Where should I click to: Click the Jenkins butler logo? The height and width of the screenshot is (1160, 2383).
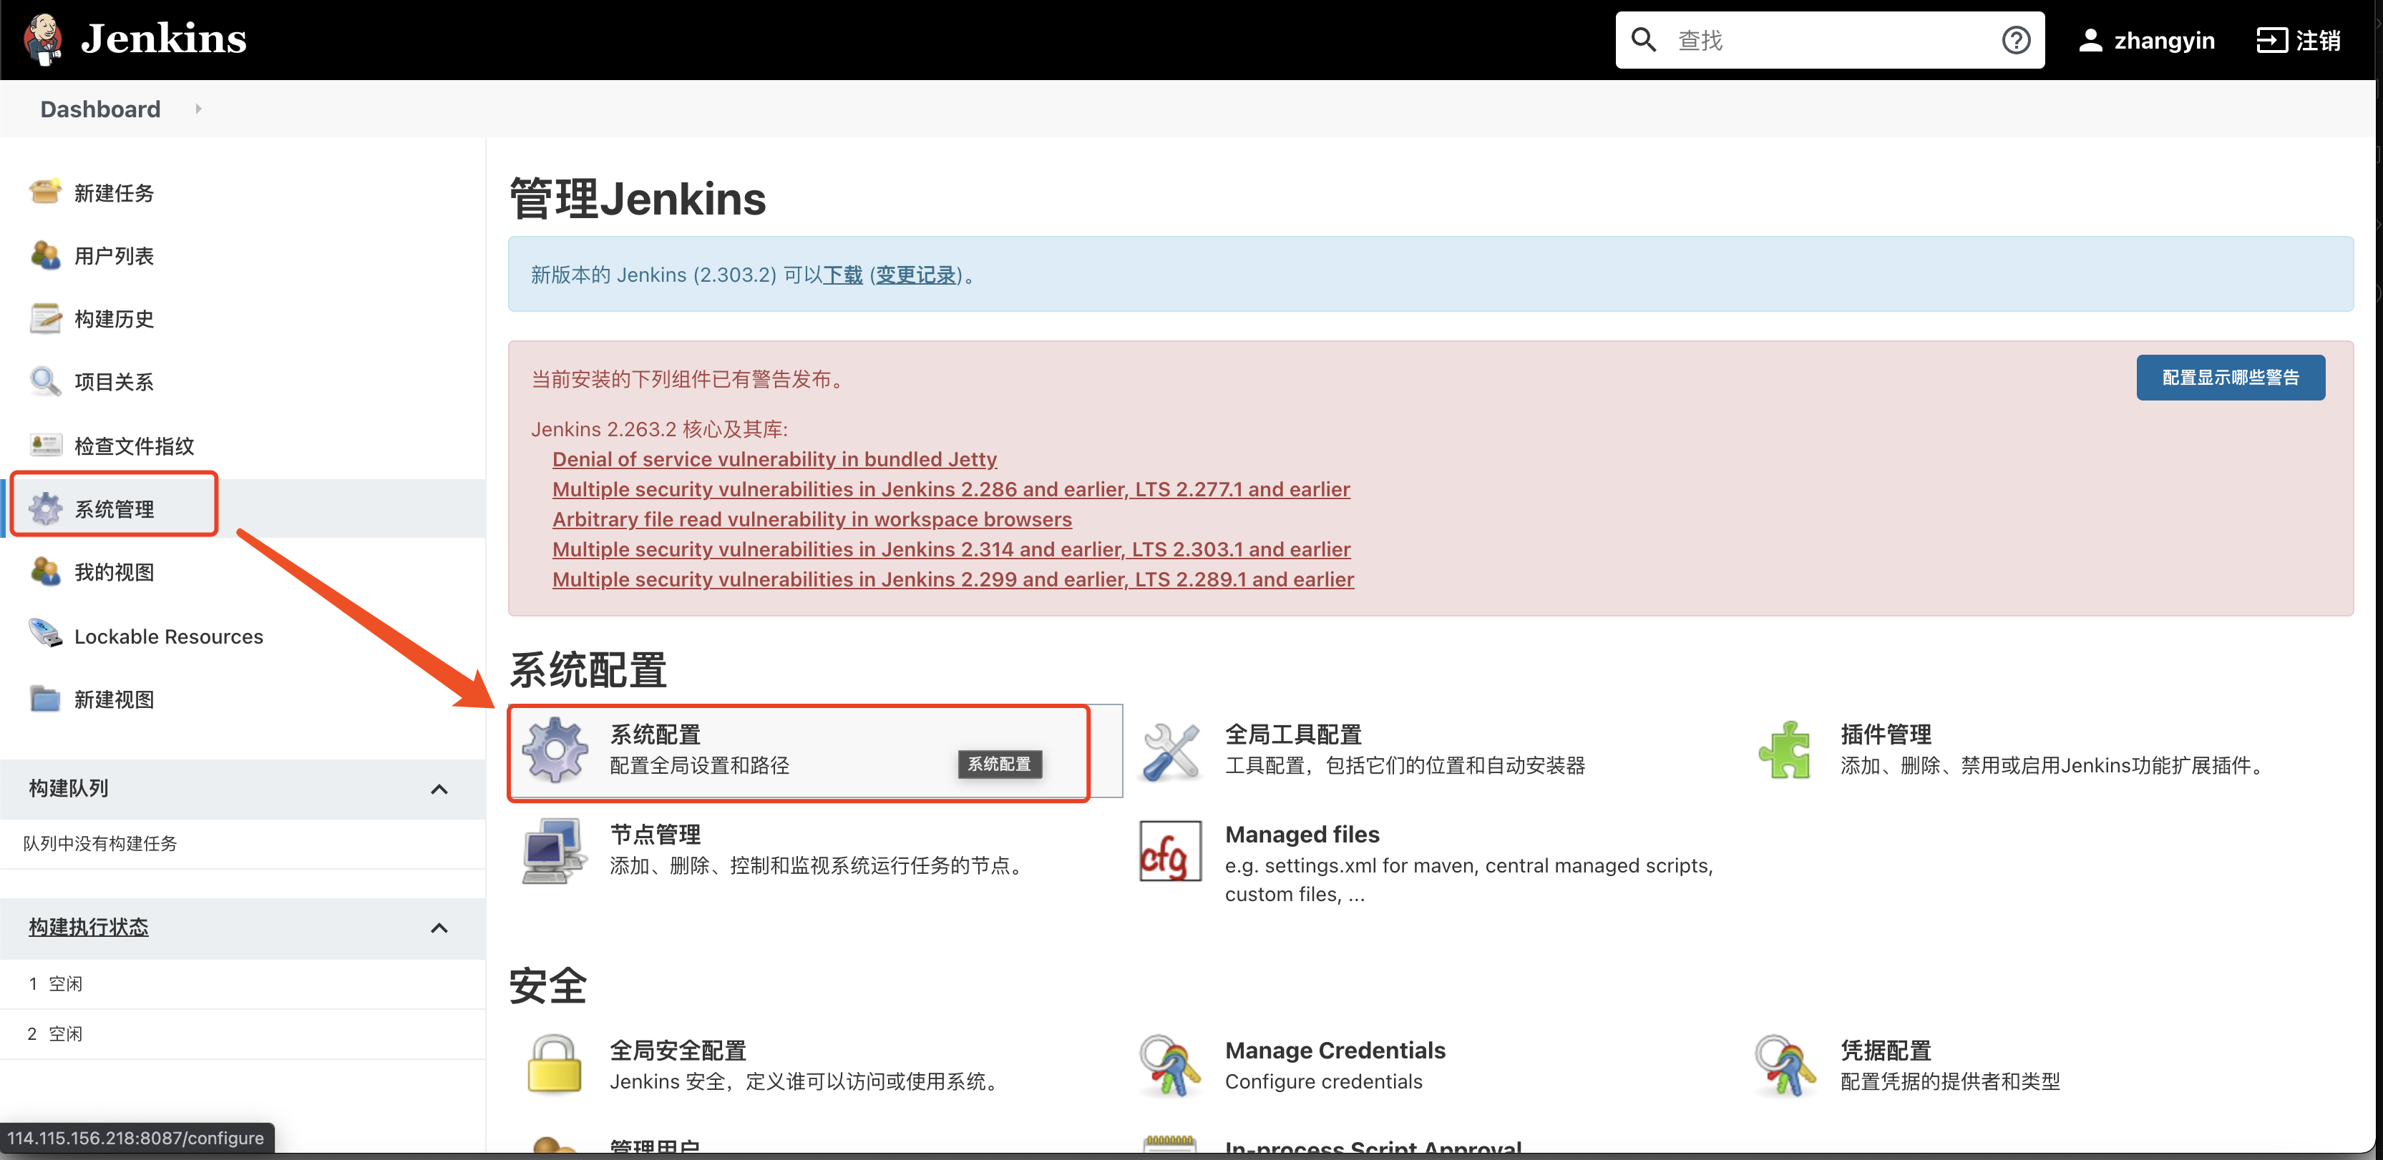[x=42, y=39]
